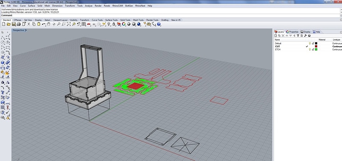Click the Move Up triangle in Layers panel
The image size is (342, 161).
click(286, 35)
